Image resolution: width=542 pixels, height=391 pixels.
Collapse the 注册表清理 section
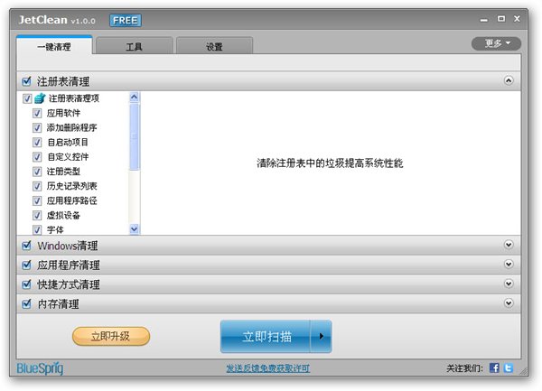pyautogui.click(x=509, y=81)
